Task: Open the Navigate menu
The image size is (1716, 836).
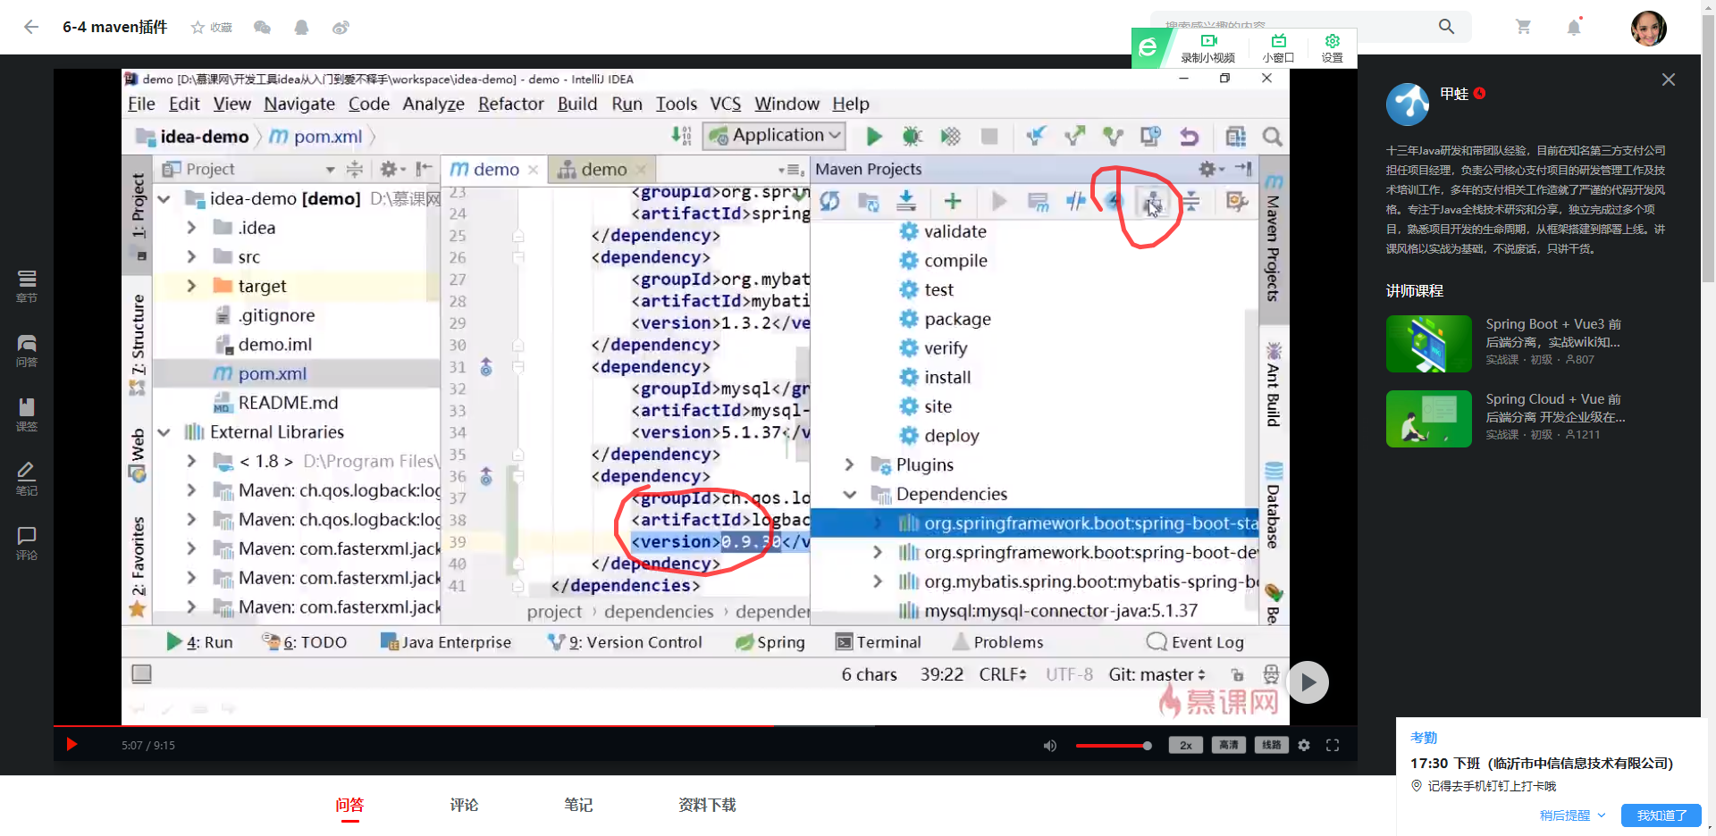Action: (299, 104)
